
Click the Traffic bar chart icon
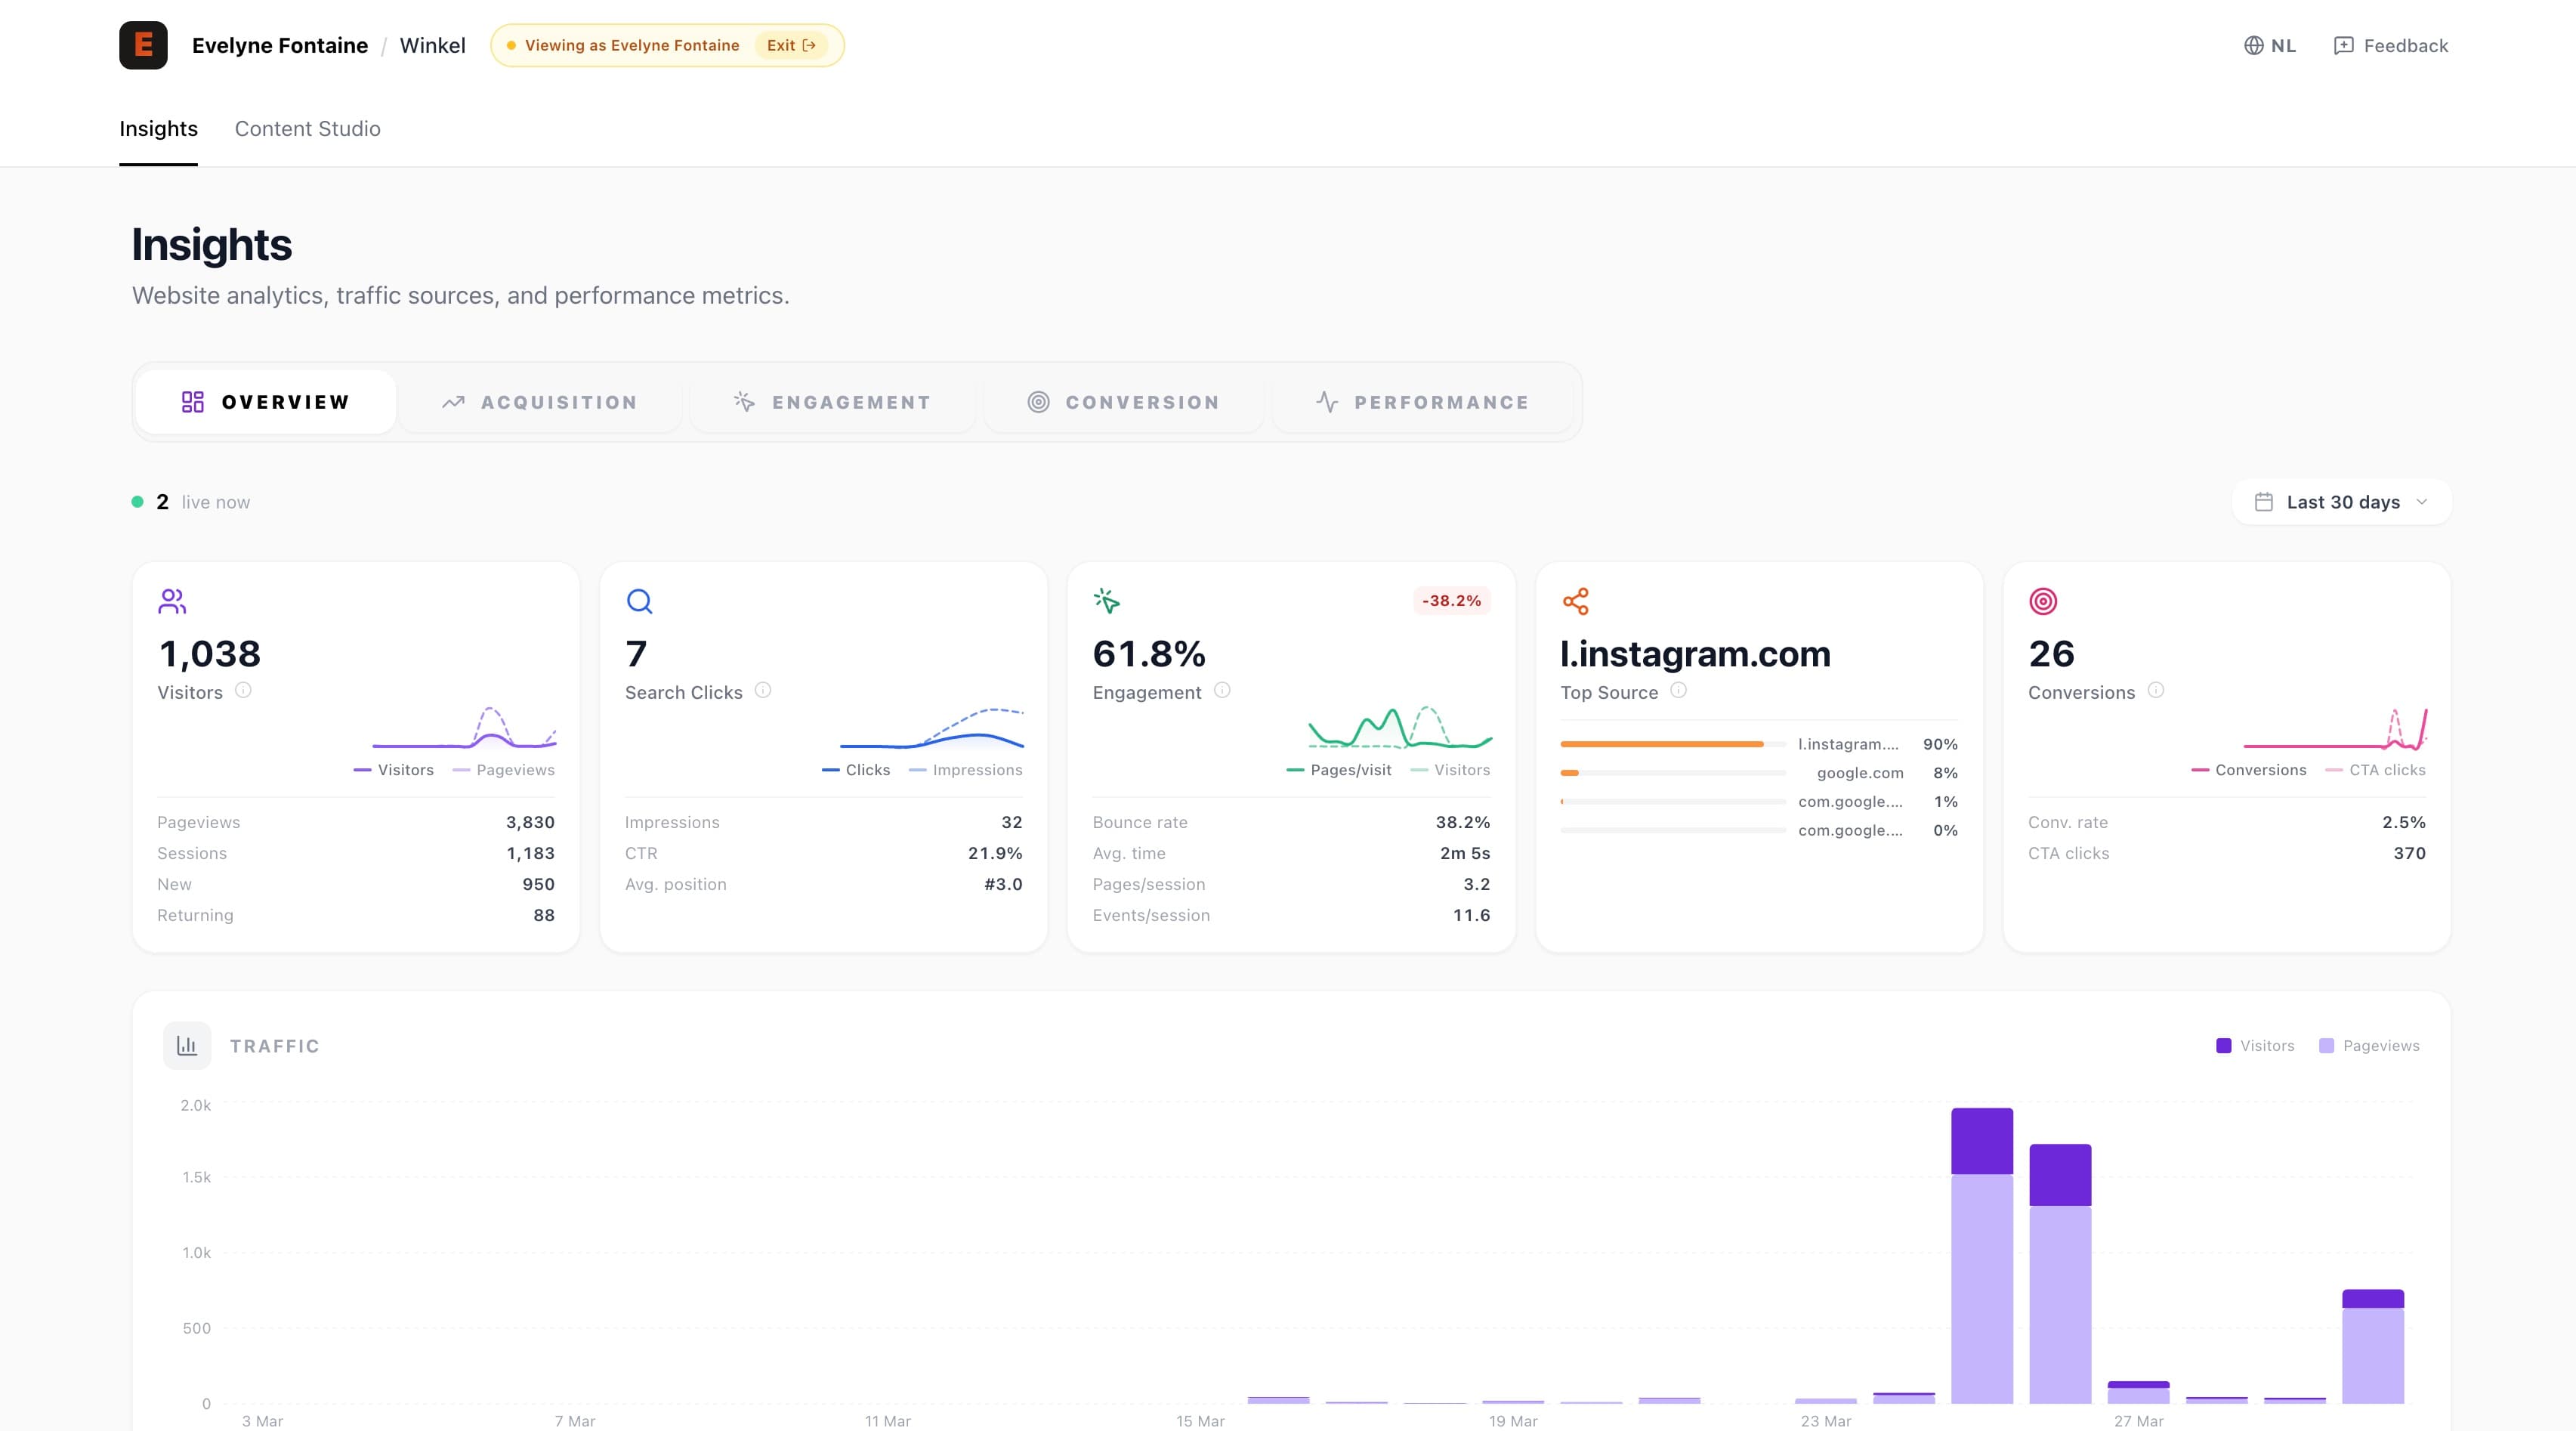(187, 1045)
